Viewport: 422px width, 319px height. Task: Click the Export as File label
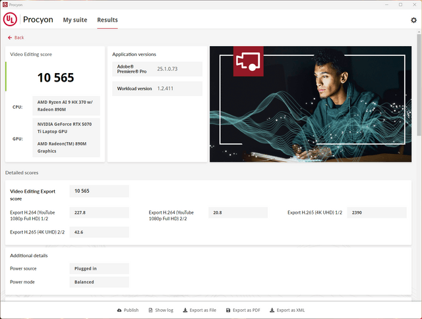point(203,310)
